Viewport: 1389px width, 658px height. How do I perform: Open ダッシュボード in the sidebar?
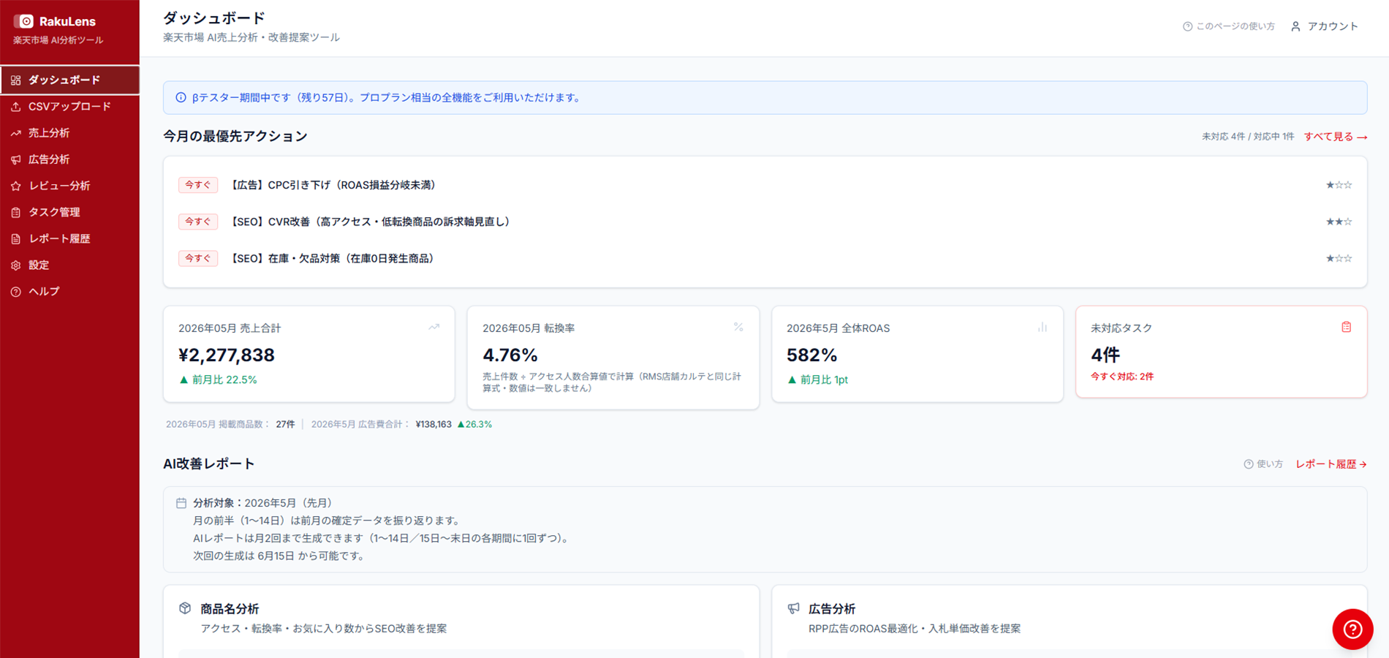click(70, 80)
